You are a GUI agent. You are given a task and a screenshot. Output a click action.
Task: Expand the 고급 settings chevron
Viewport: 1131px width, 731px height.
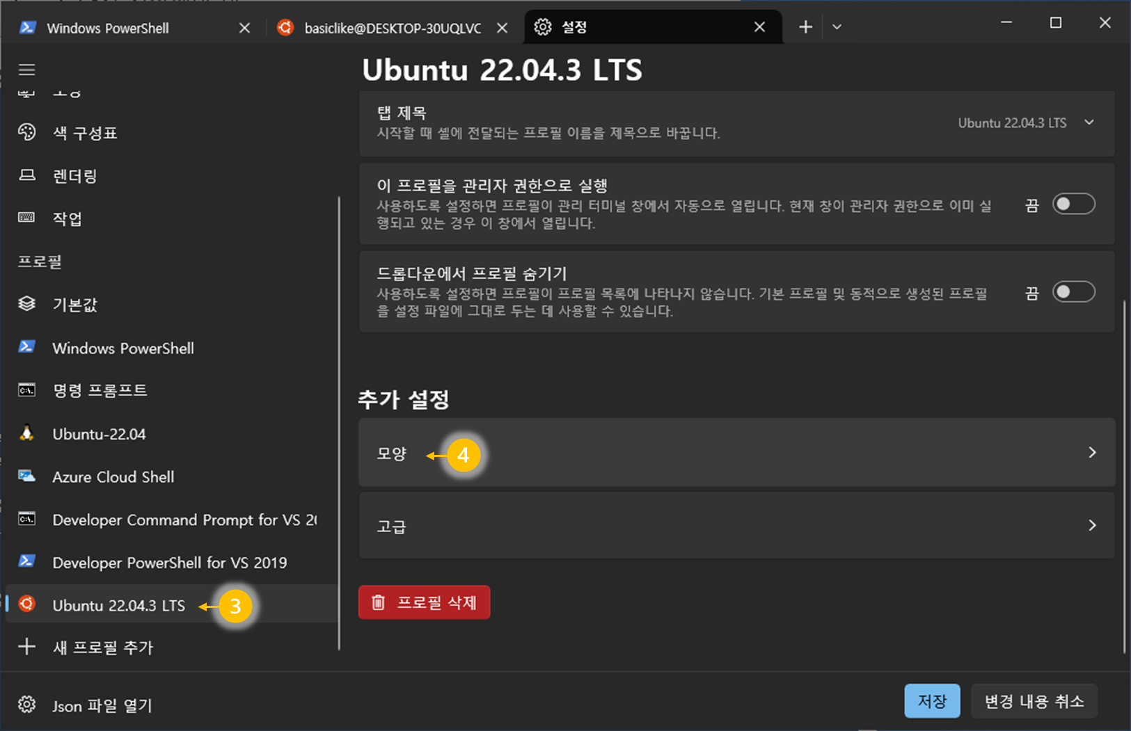click(1092, 525)
